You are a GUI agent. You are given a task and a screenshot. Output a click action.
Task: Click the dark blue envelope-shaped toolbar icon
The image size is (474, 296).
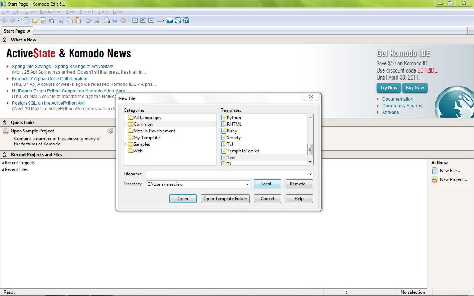point(170,21)
